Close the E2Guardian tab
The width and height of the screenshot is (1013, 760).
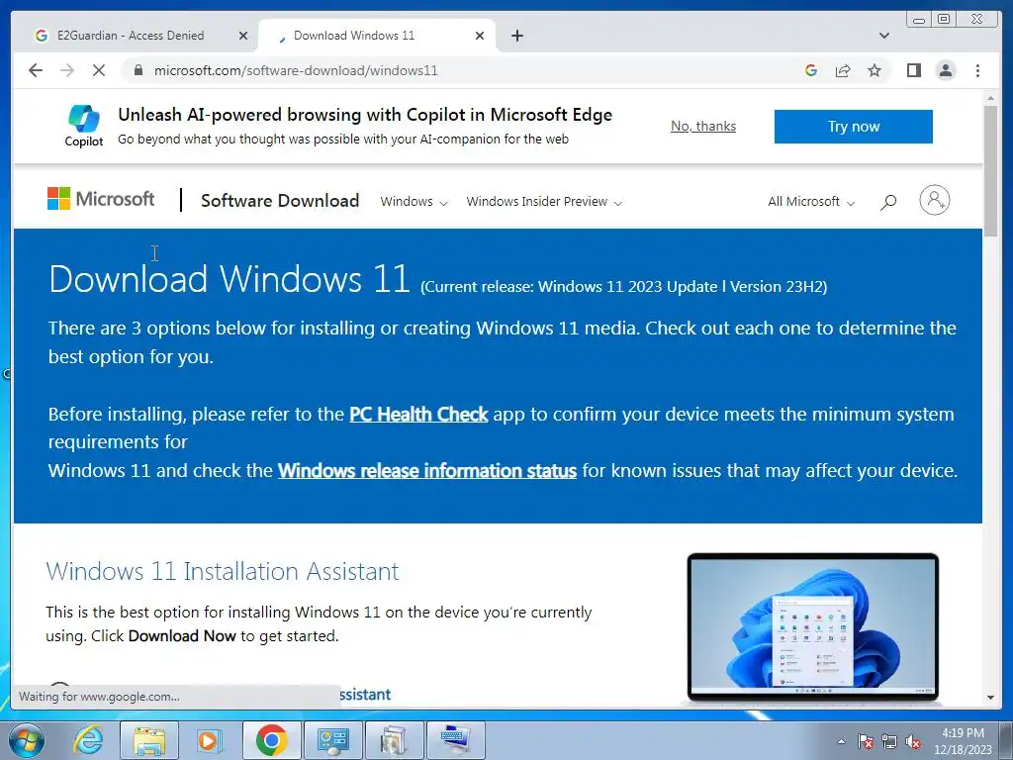(243, 36)
